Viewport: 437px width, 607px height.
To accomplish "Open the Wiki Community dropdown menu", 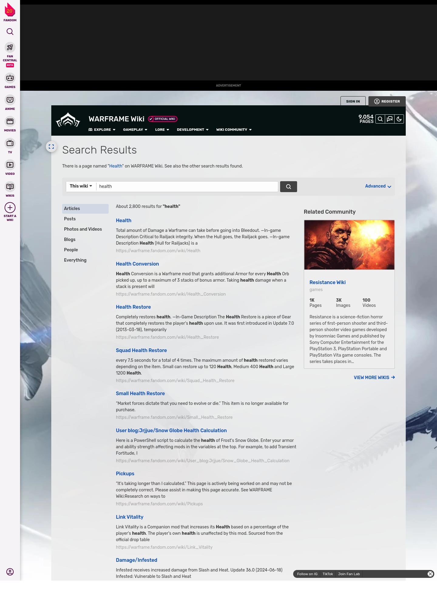I will click(x=234, y=130).
